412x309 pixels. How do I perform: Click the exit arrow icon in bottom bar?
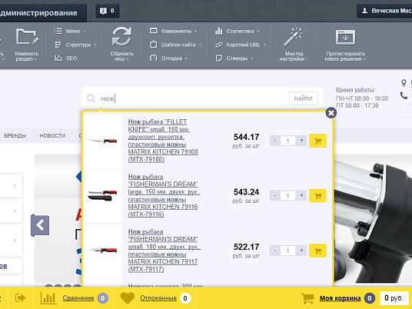click(20, 298)
